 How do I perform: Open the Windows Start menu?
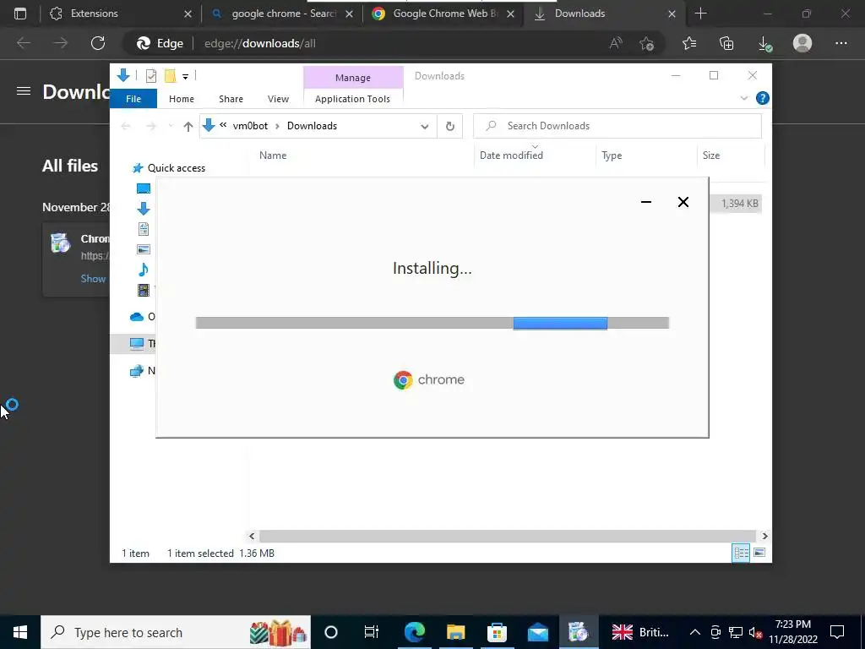coord(20,632)
